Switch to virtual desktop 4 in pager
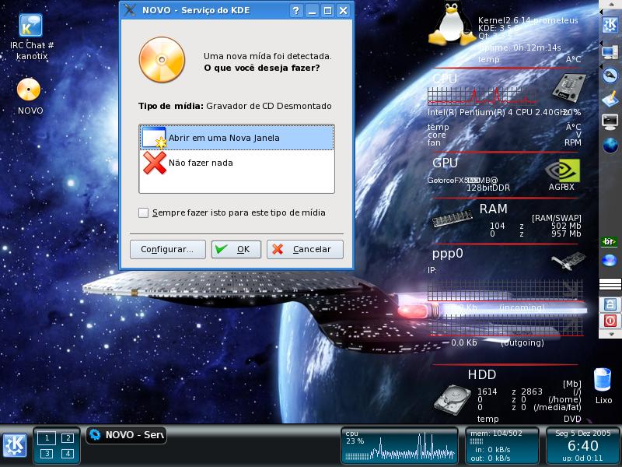This screenshot has width=622, height=467. click(x=68, y=454)
